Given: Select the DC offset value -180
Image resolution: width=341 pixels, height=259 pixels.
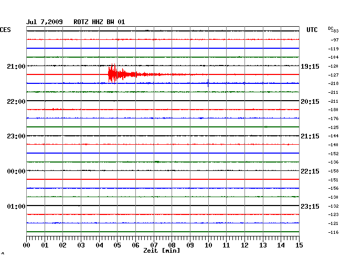Looking at the screenshot, I should pos(333,110).
